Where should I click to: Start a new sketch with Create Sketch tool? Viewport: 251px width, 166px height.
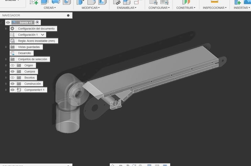point(34,2)
